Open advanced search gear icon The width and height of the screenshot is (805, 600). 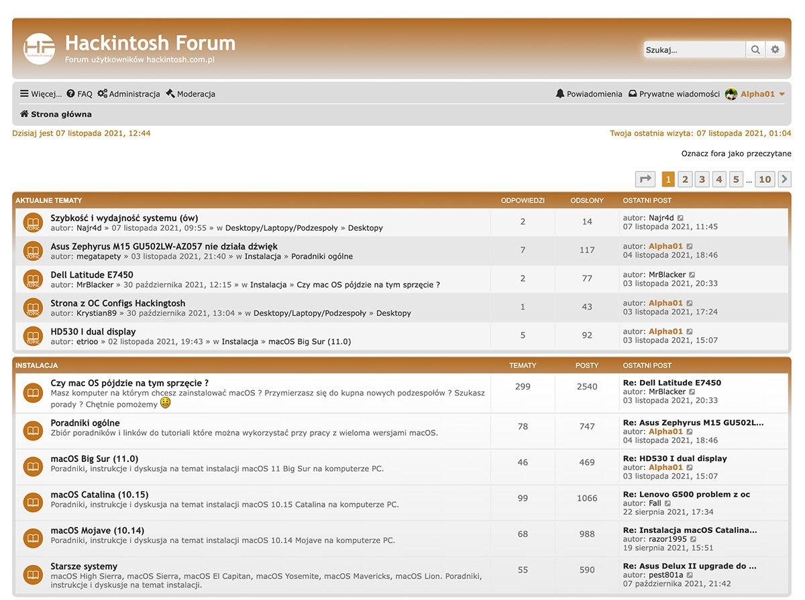pyautogui.click(x=775, y=50)
